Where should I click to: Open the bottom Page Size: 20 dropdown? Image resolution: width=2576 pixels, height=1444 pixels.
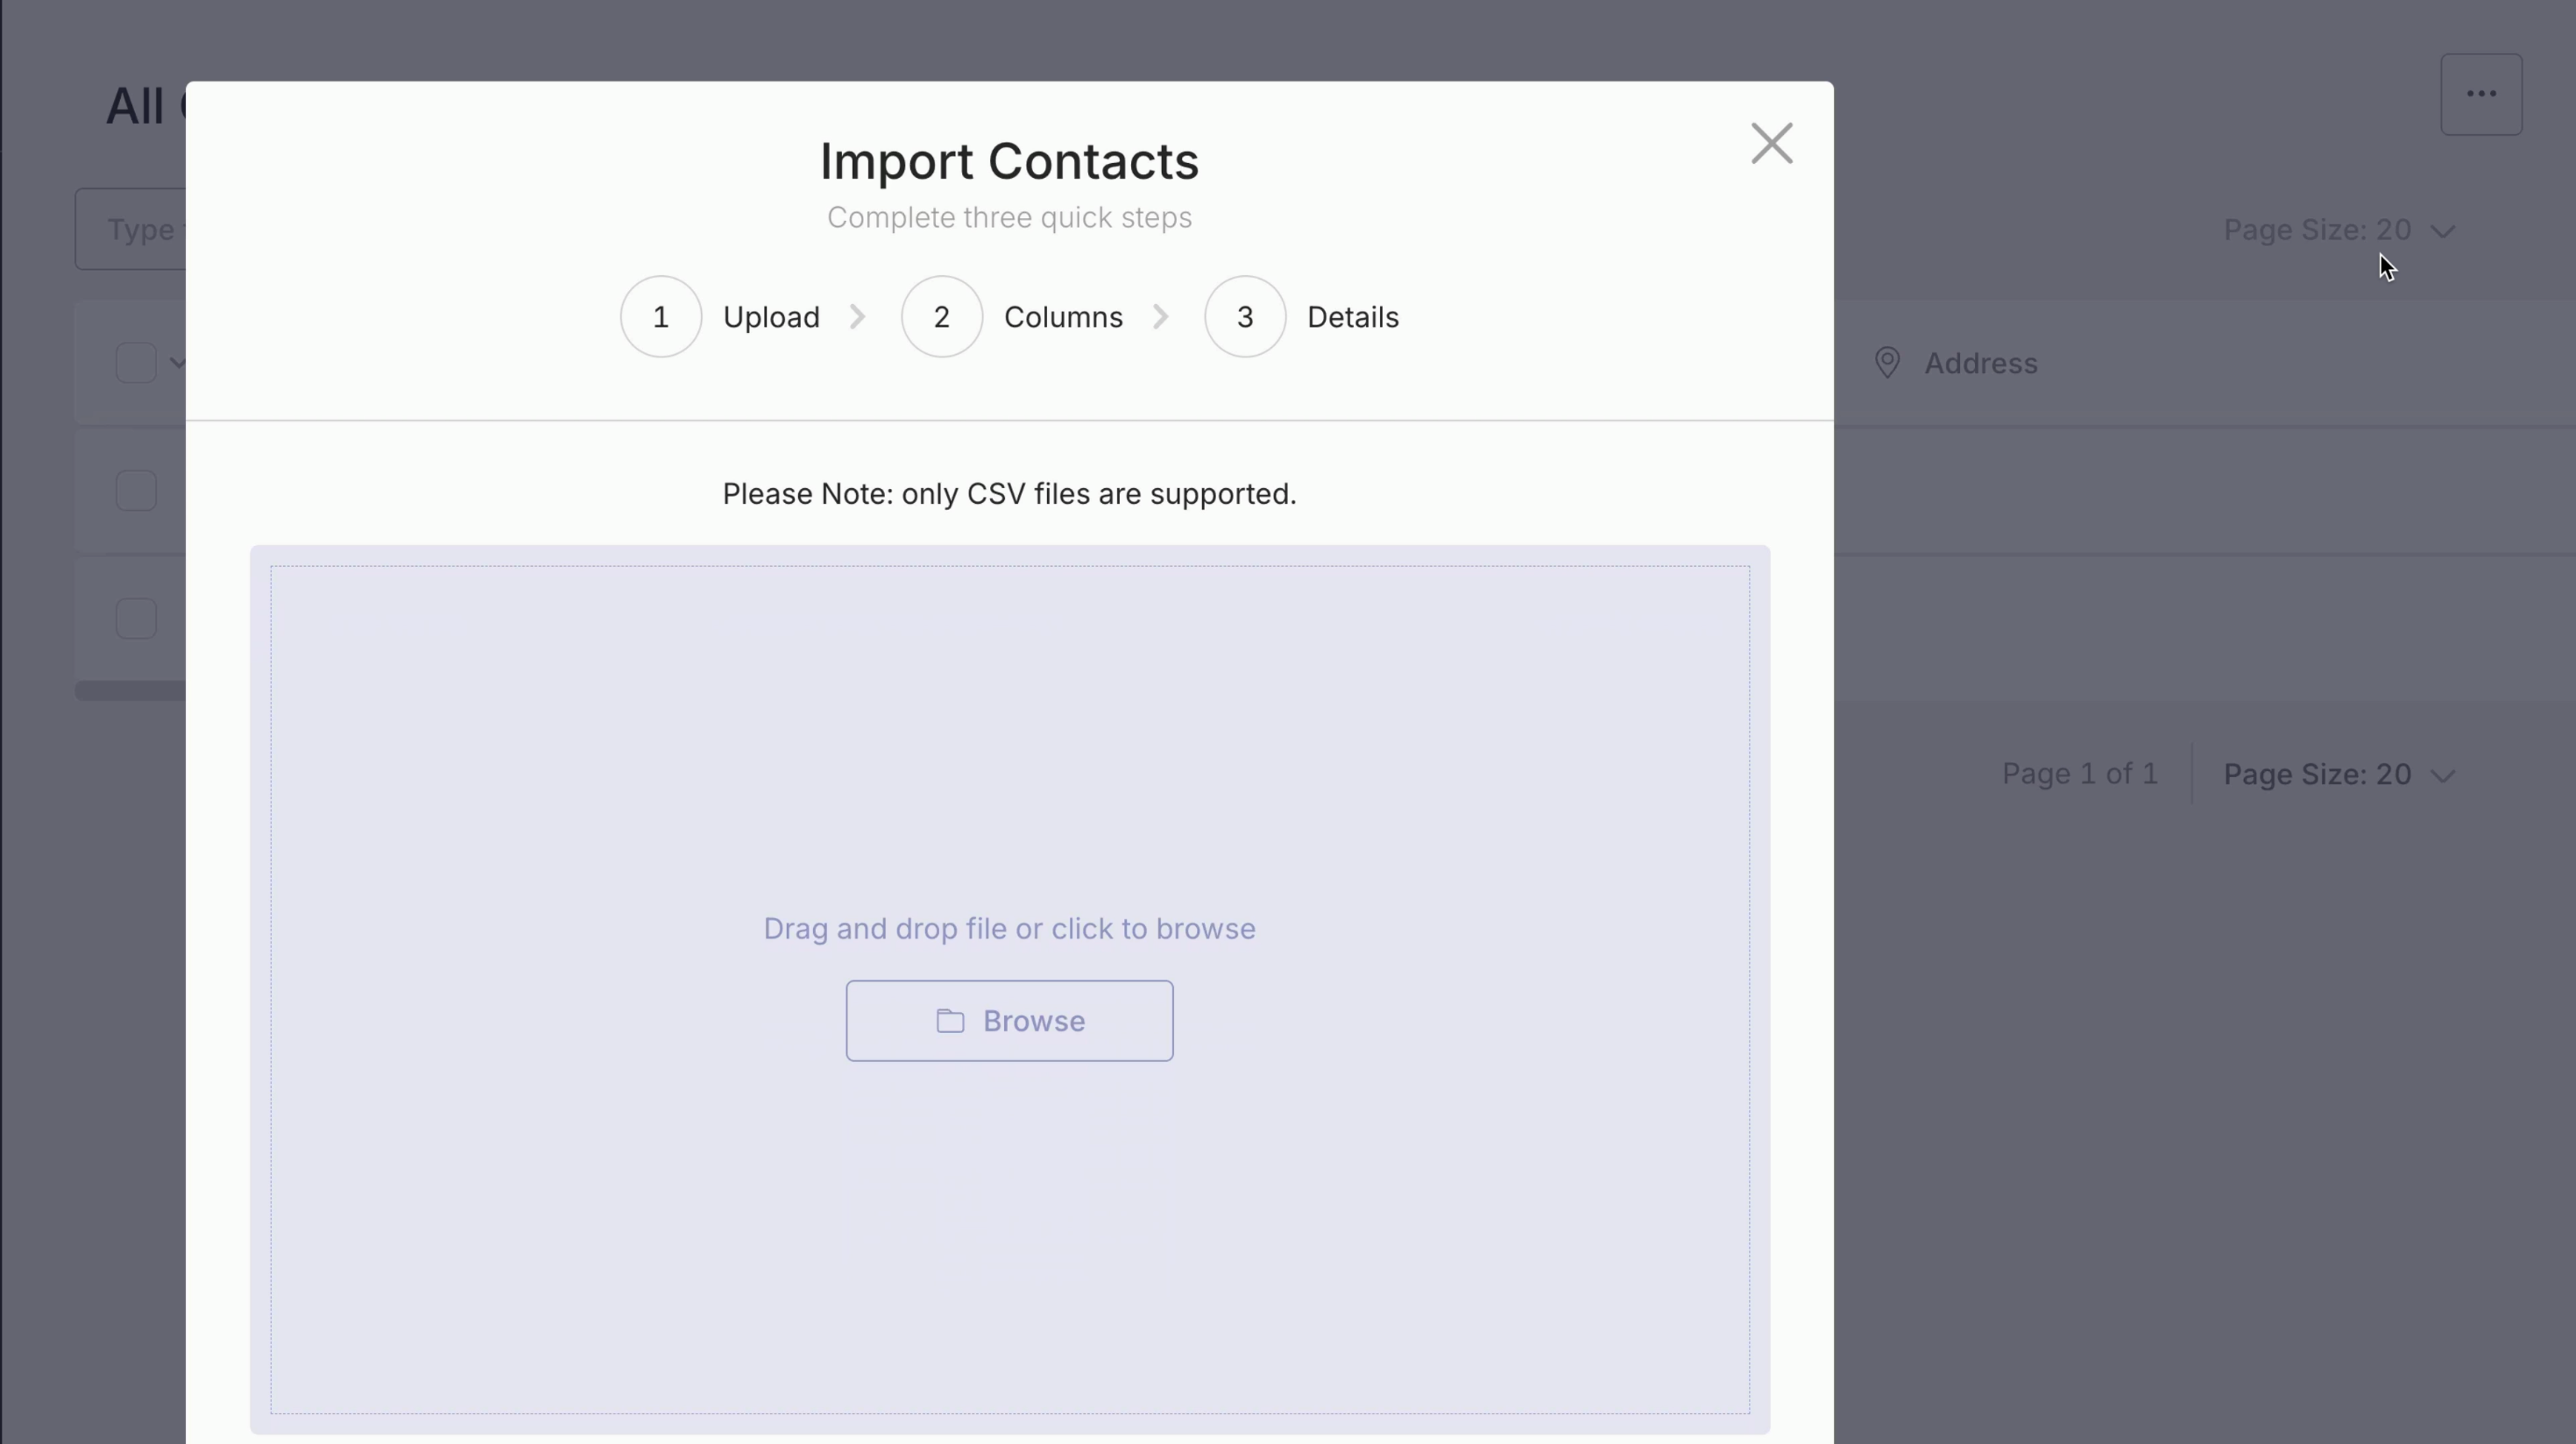click(x=2338, y=774)
